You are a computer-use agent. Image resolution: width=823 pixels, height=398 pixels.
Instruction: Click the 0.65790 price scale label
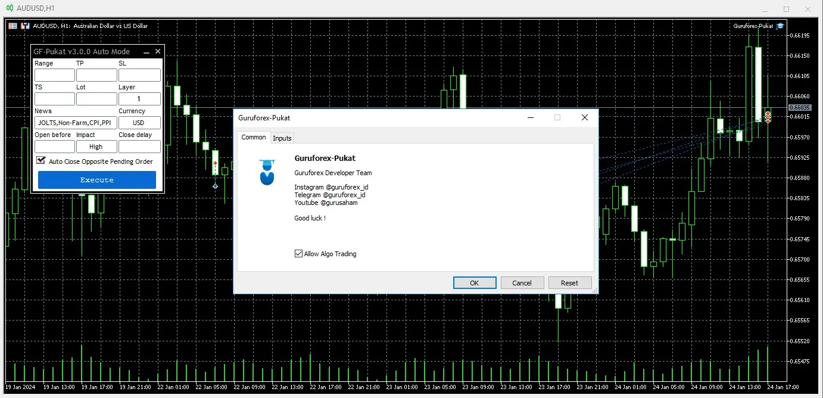800,219
